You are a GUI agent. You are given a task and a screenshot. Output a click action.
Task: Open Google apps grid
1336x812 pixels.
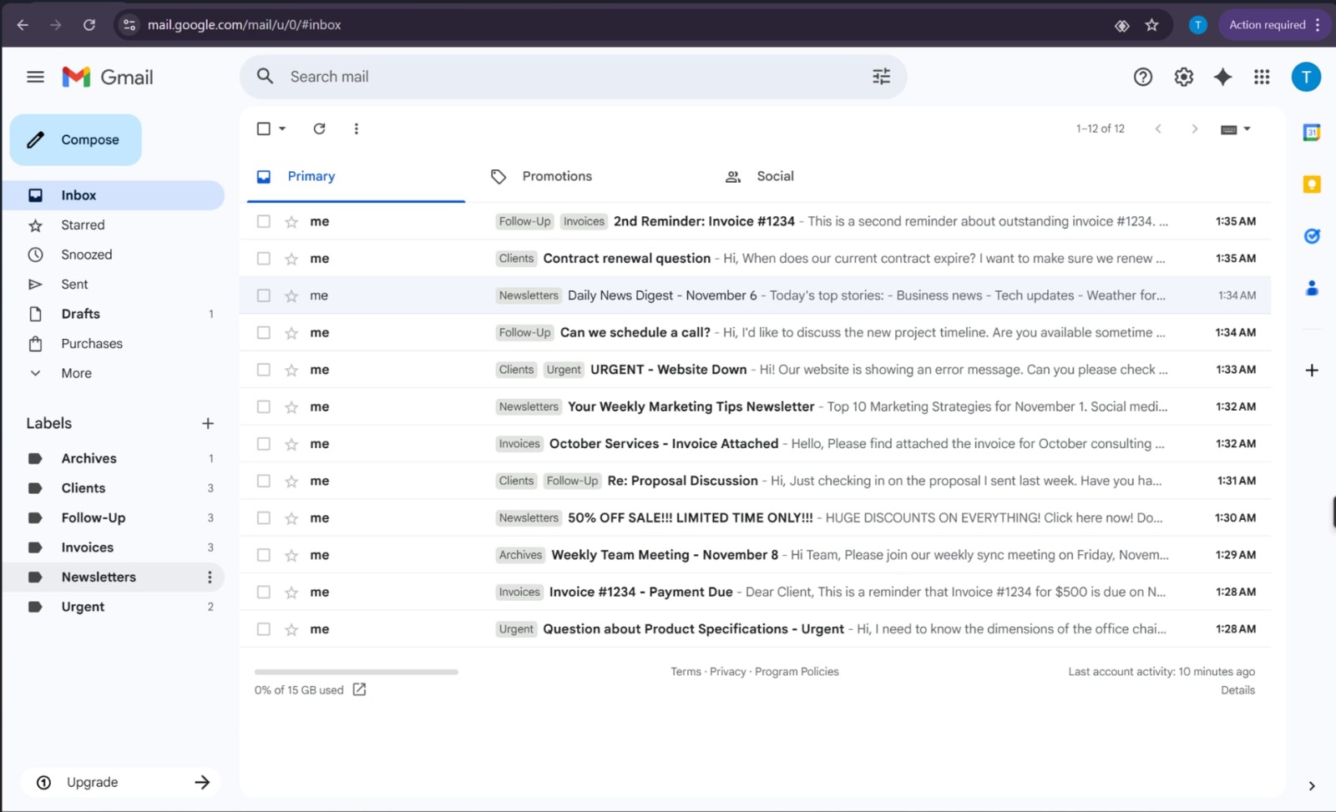1262,77
